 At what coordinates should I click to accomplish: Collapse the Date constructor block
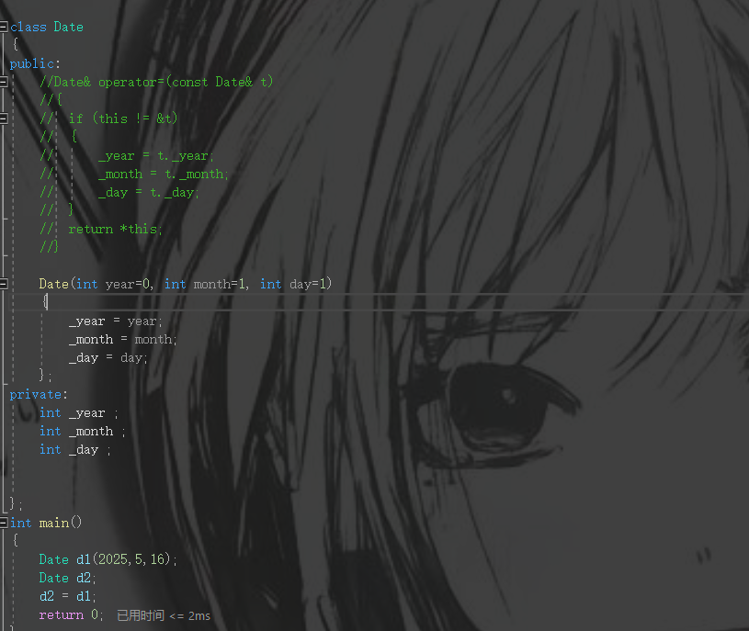[x=4, y=285]
